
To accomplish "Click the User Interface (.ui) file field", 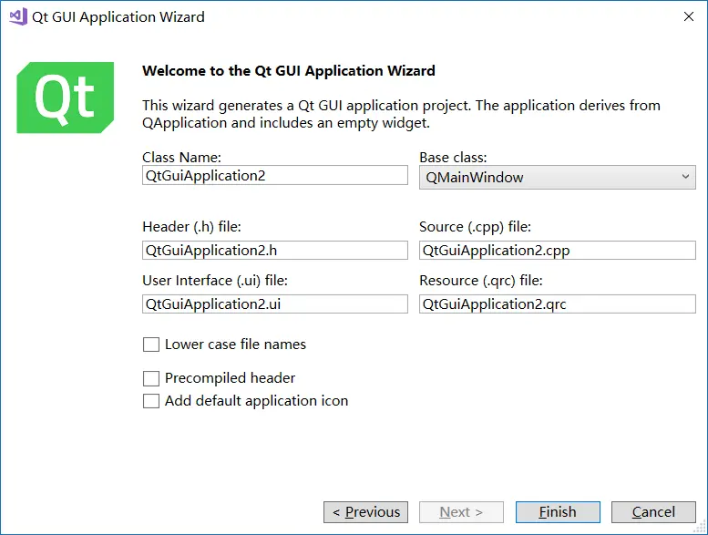I will [x=274, y=304].
